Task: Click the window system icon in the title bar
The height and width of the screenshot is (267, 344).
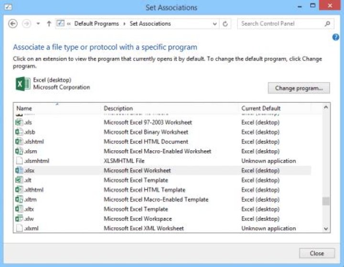Action: [x=8, y=7]
